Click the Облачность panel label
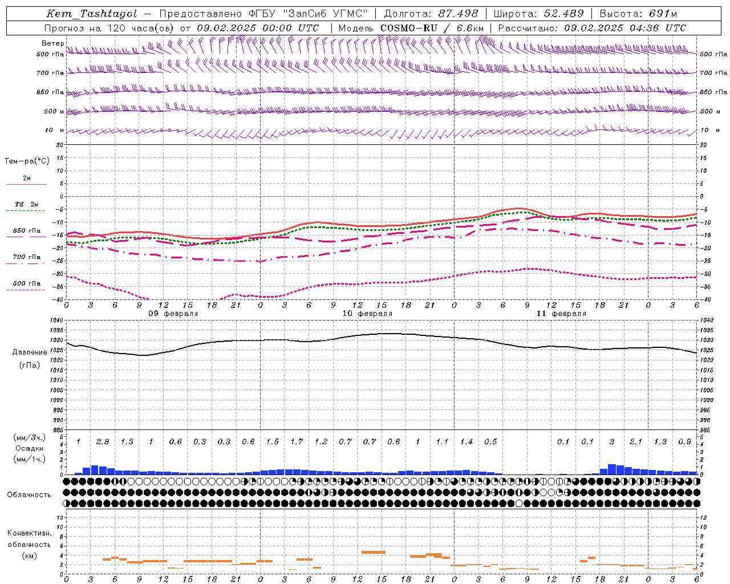 [29, 494]
